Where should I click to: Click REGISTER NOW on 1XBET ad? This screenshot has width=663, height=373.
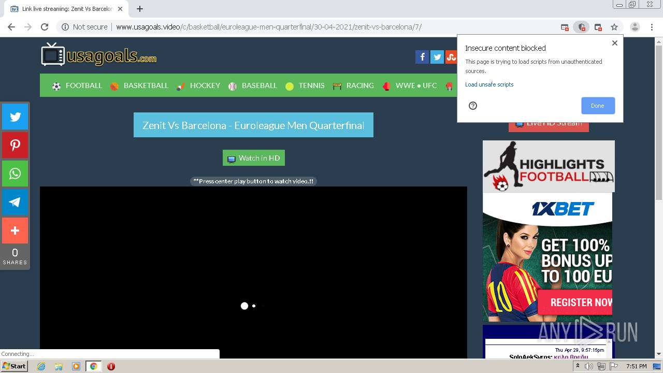[575, 303]
